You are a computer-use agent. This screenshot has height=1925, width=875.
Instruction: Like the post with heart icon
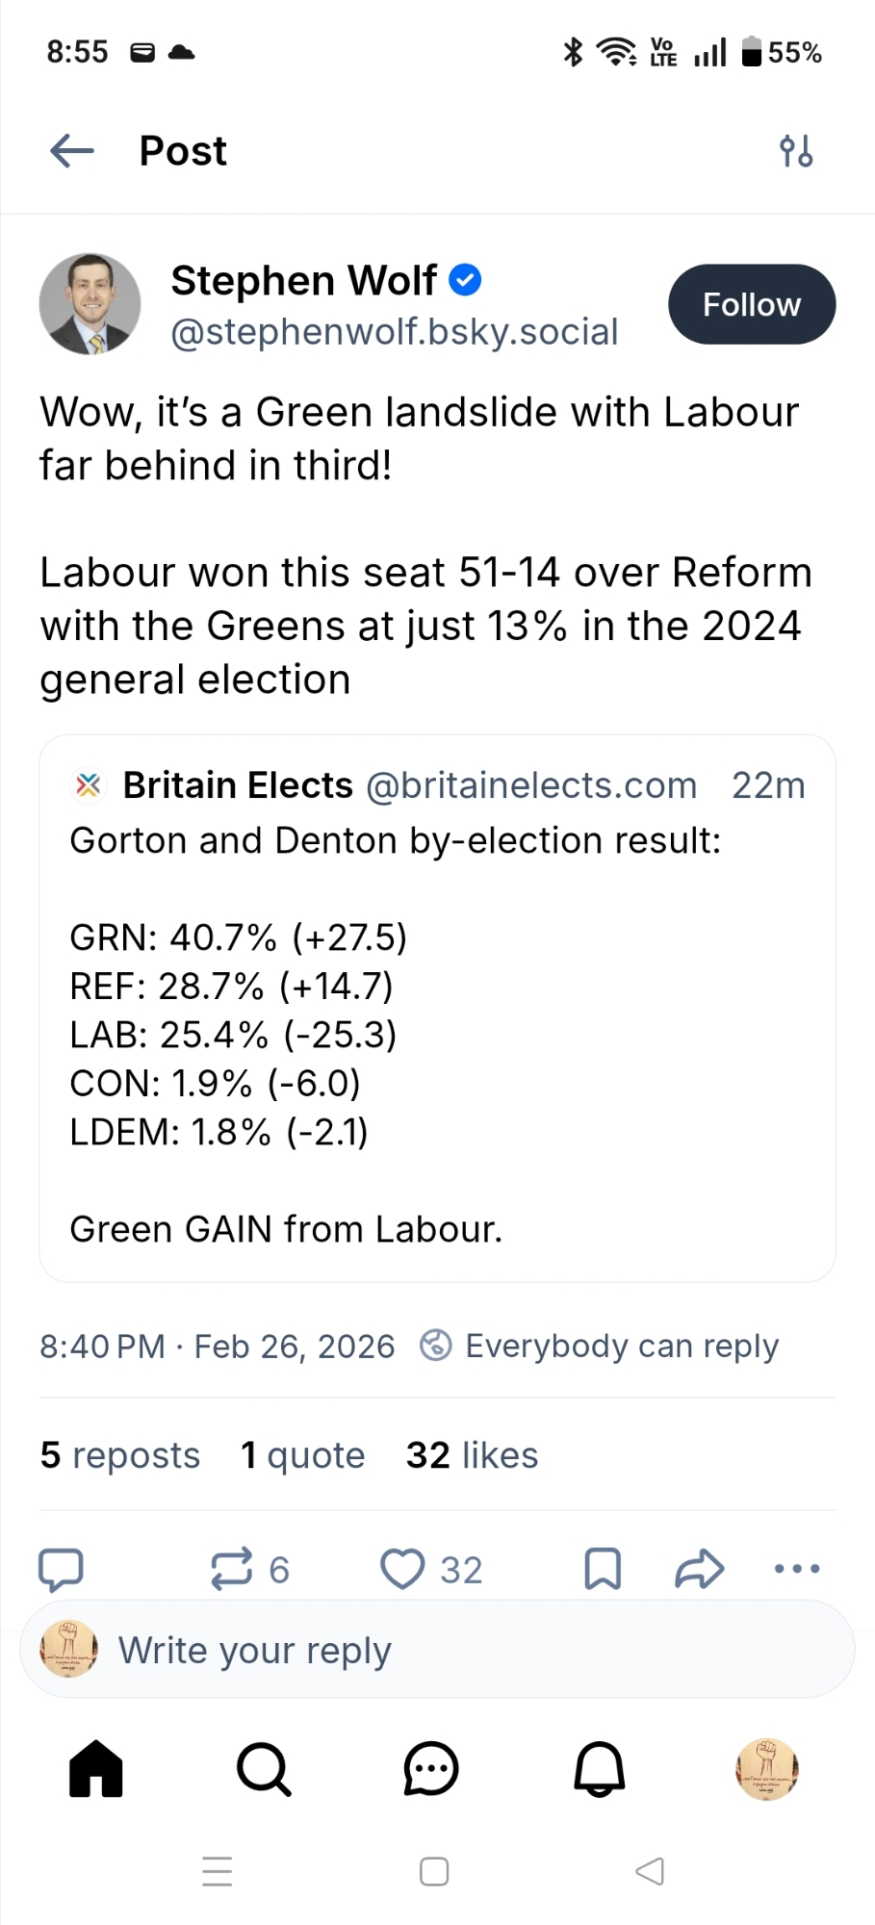(x=402, y=1569)
